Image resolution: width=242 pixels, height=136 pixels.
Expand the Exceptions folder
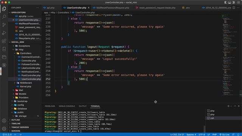(25, 46)
